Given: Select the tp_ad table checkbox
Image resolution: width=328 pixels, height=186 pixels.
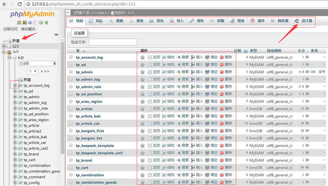Looking at the screenshot, I should 71,64.
